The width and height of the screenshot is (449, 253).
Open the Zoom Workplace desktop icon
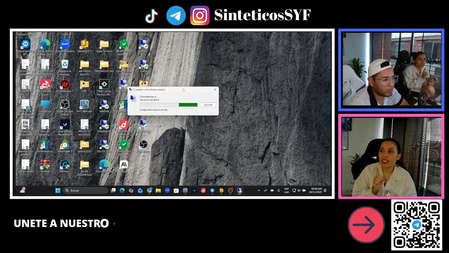coord(65,46)
